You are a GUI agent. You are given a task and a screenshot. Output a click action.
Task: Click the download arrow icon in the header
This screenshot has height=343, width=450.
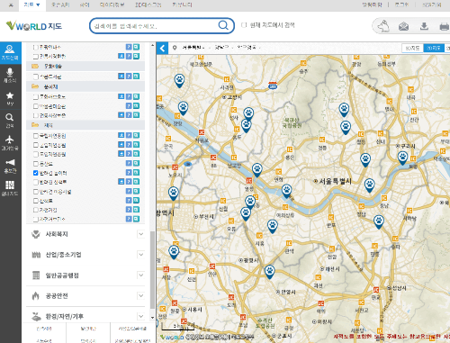pos(424,26)
